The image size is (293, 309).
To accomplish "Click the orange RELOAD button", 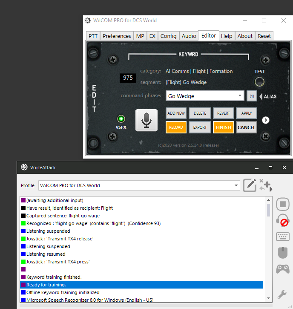I will pyautogui.click(x=176, y=127).
